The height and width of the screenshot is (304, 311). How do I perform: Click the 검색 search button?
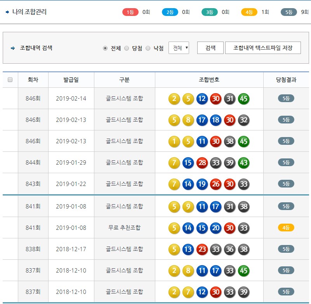pos(210,48)
